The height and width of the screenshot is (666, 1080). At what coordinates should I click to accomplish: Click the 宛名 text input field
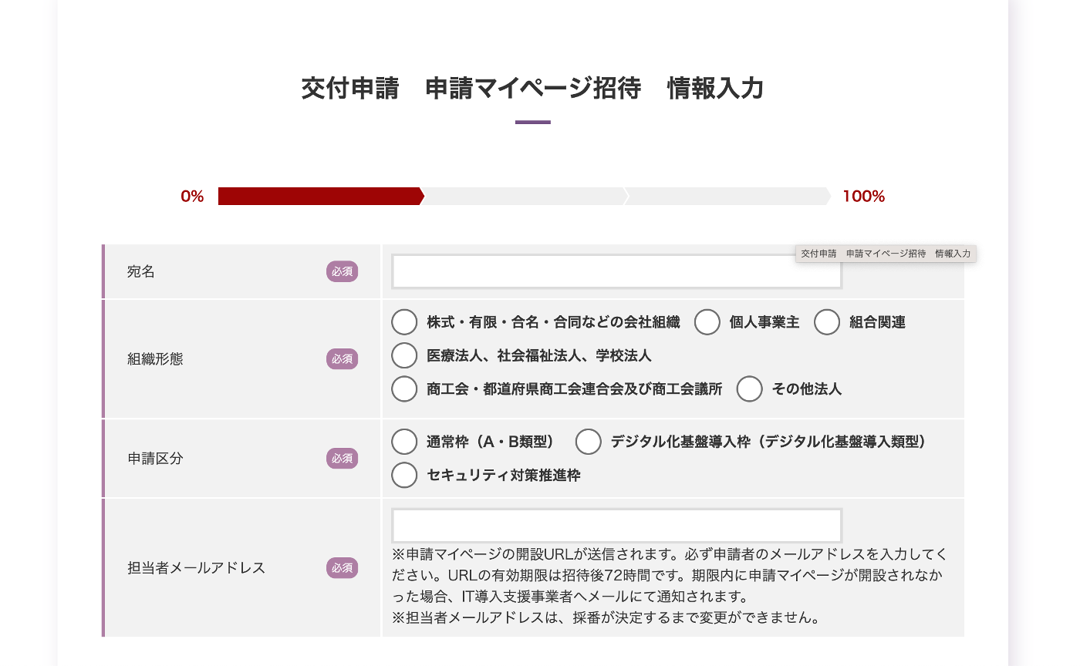[x=616, y=271]
